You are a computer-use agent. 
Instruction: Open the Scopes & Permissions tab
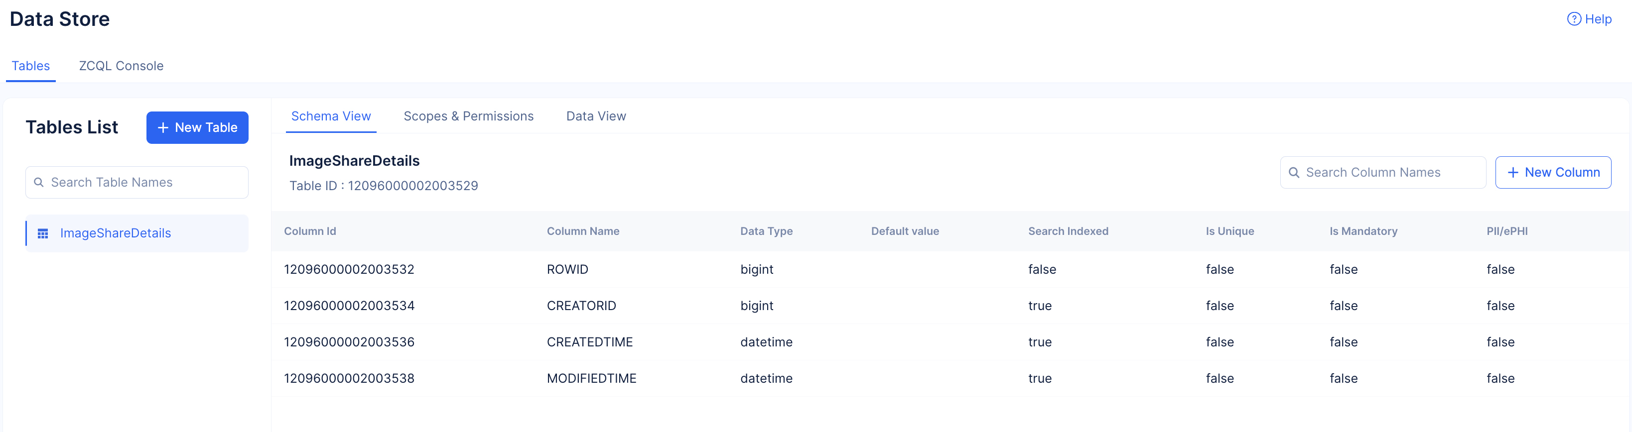(x=468, y=116)
